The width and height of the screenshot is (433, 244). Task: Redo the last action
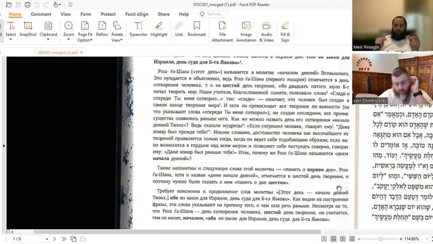click(x=46, y=5)
